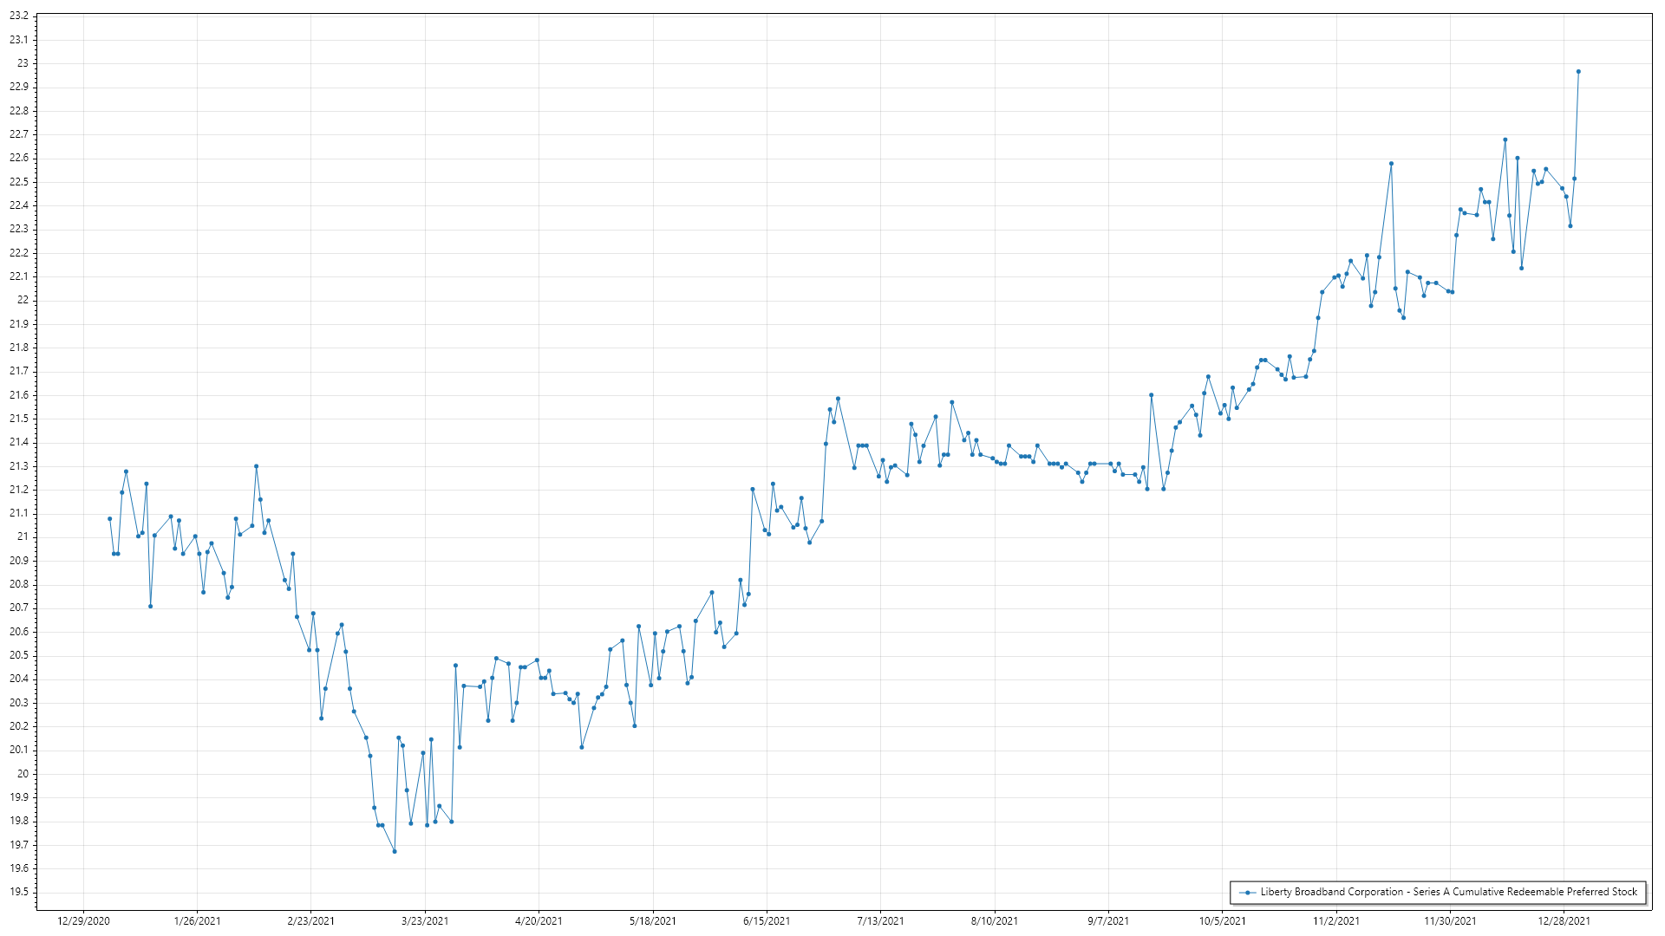The width and height of the screenshot is (1665, 936).
Task: Click the Liberty Broadband Corporation legend label
Action: point(1448,892)
